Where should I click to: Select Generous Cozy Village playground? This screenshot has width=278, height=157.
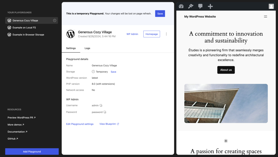[x=31, y=20]
